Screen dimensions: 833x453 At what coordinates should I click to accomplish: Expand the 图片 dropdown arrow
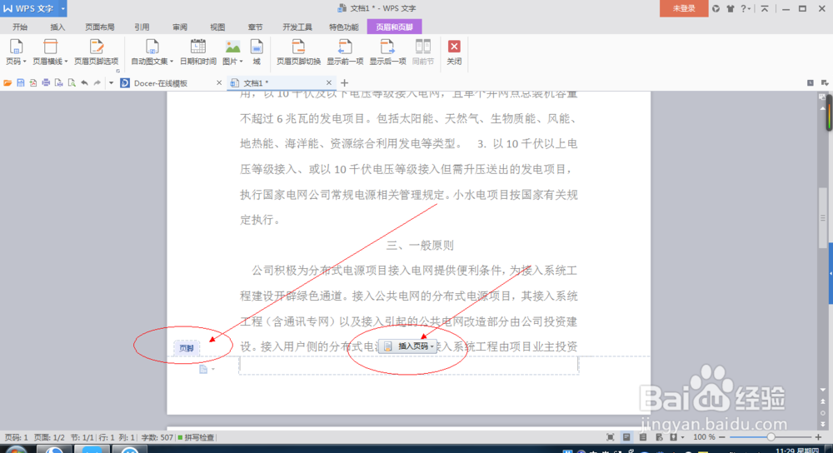(242, 62)
